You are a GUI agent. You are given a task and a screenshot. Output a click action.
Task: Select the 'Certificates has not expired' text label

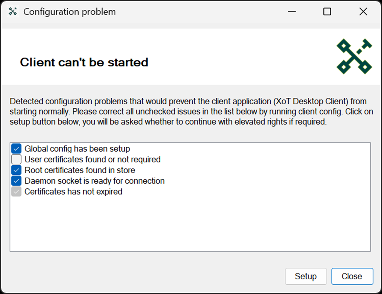pos(73,192)
